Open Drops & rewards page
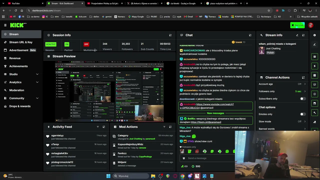Image resolution: width=320 pixels, height=180 pixels. coord(21,106)
